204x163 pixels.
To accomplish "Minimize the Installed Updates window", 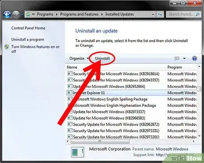I will pyautogui.click(x=174, y=3).
